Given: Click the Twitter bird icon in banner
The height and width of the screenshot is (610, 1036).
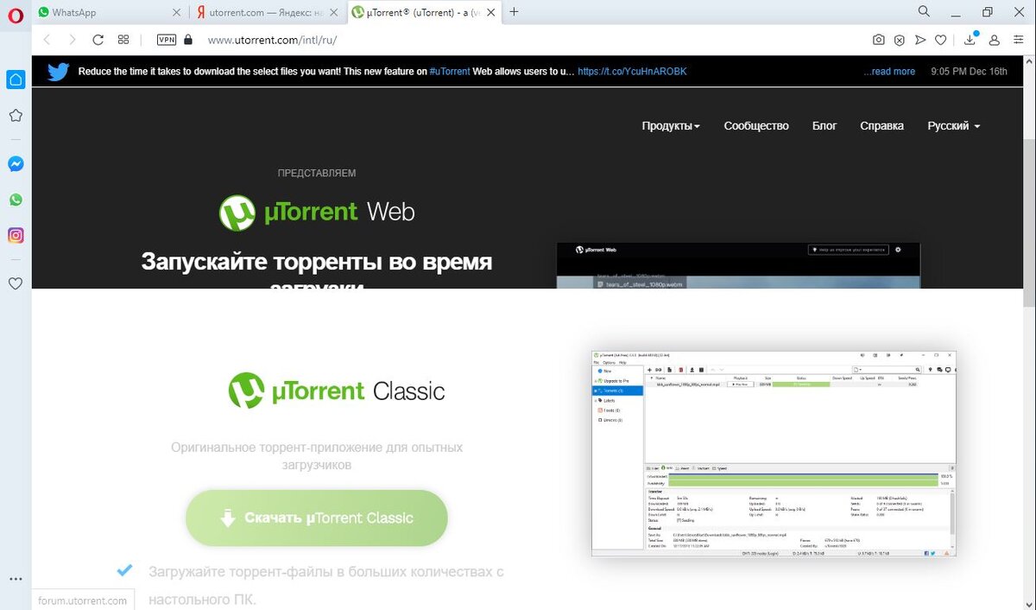Looking at the screenshot, I should pos(58,72).
